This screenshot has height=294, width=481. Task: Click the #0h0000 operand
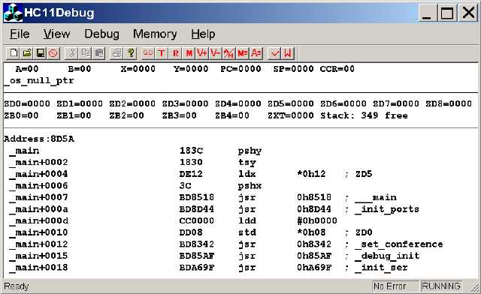click(x=317, y=220)
